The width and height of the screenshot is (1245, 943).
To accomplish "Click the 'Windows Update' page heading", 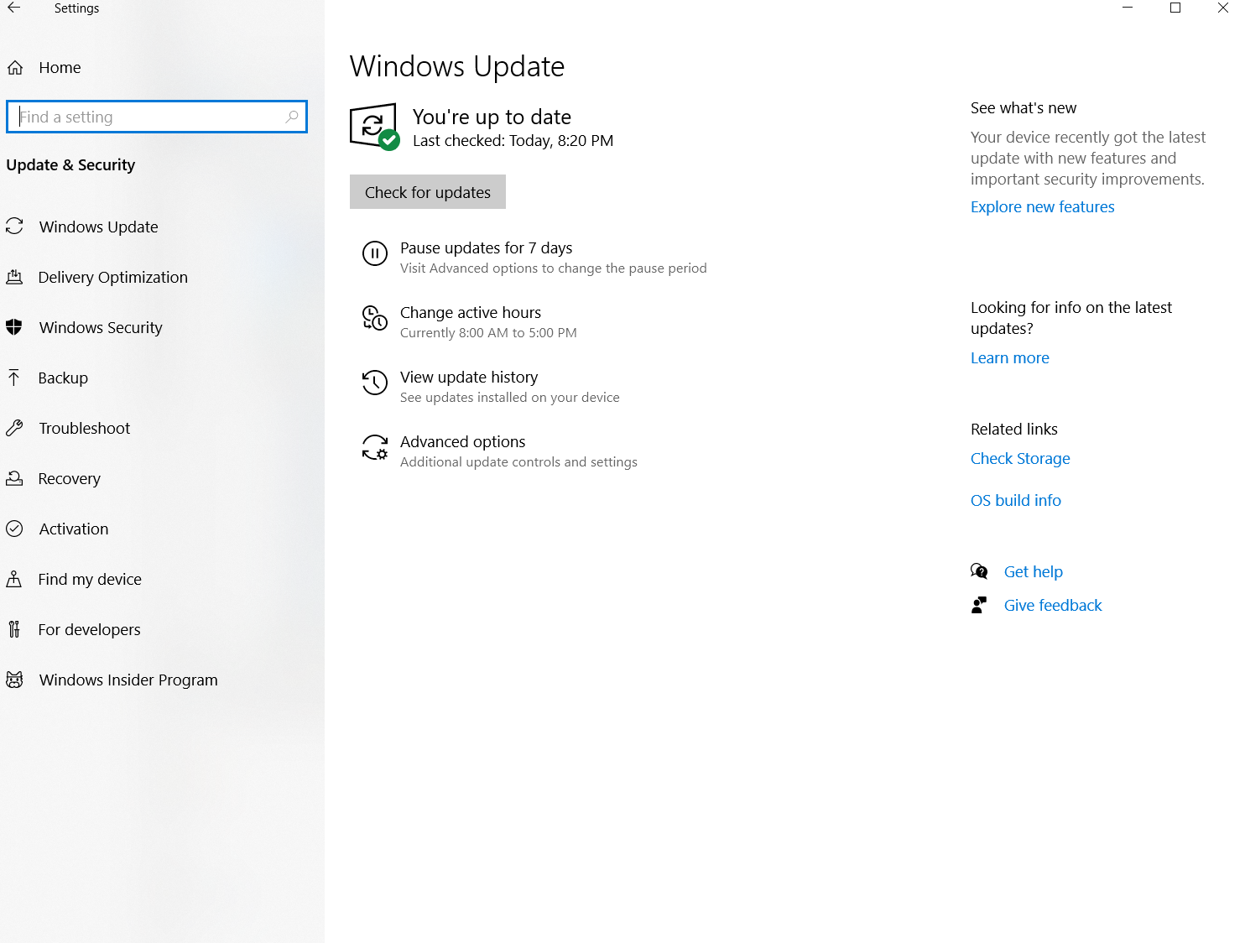I will click(x=457, y=66).
